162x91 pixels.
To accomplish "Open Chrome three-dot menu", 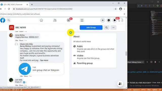I will pyautogui.click(x=125, y=9).
